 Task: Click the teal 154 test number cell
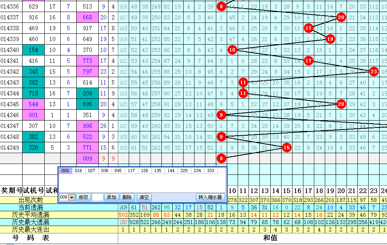[x=33, y=50]
